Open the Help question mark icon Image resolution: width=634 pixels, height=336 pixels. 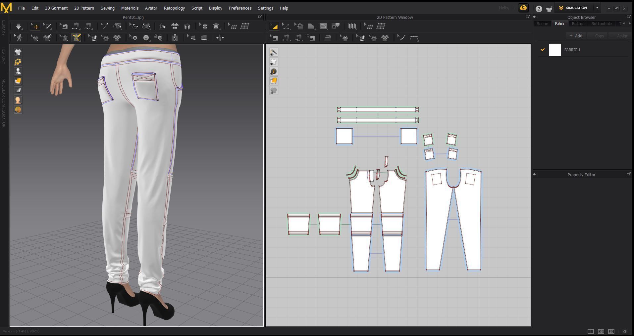(539, 9)
